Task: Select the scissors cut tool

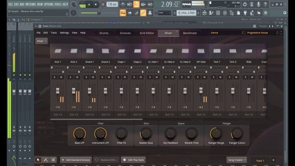Action: [53, 160]
